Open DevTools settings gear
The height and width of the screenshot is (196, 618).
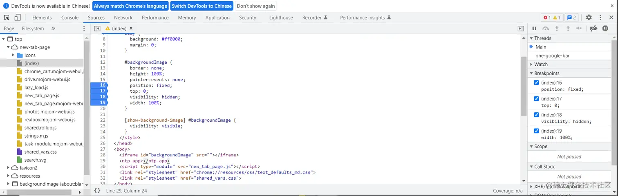589,18
